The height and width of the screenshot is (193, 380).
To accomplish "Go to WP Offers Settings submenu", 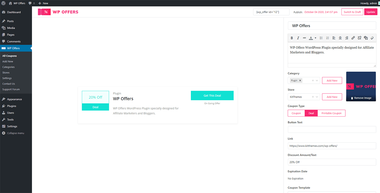I will (7, 78).
